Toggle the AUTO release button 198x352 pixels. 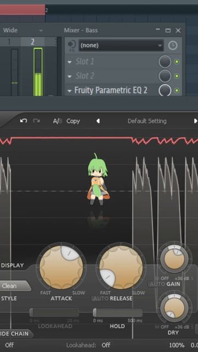pos(100,299)
